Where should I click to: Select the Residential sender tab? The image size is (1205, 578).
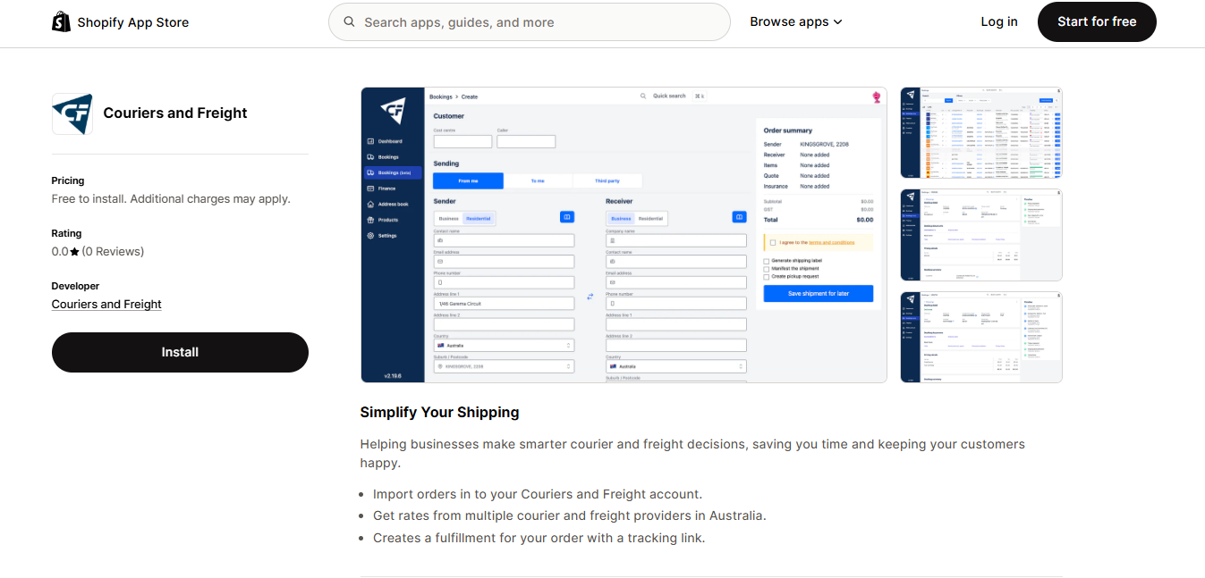[478, 217]
